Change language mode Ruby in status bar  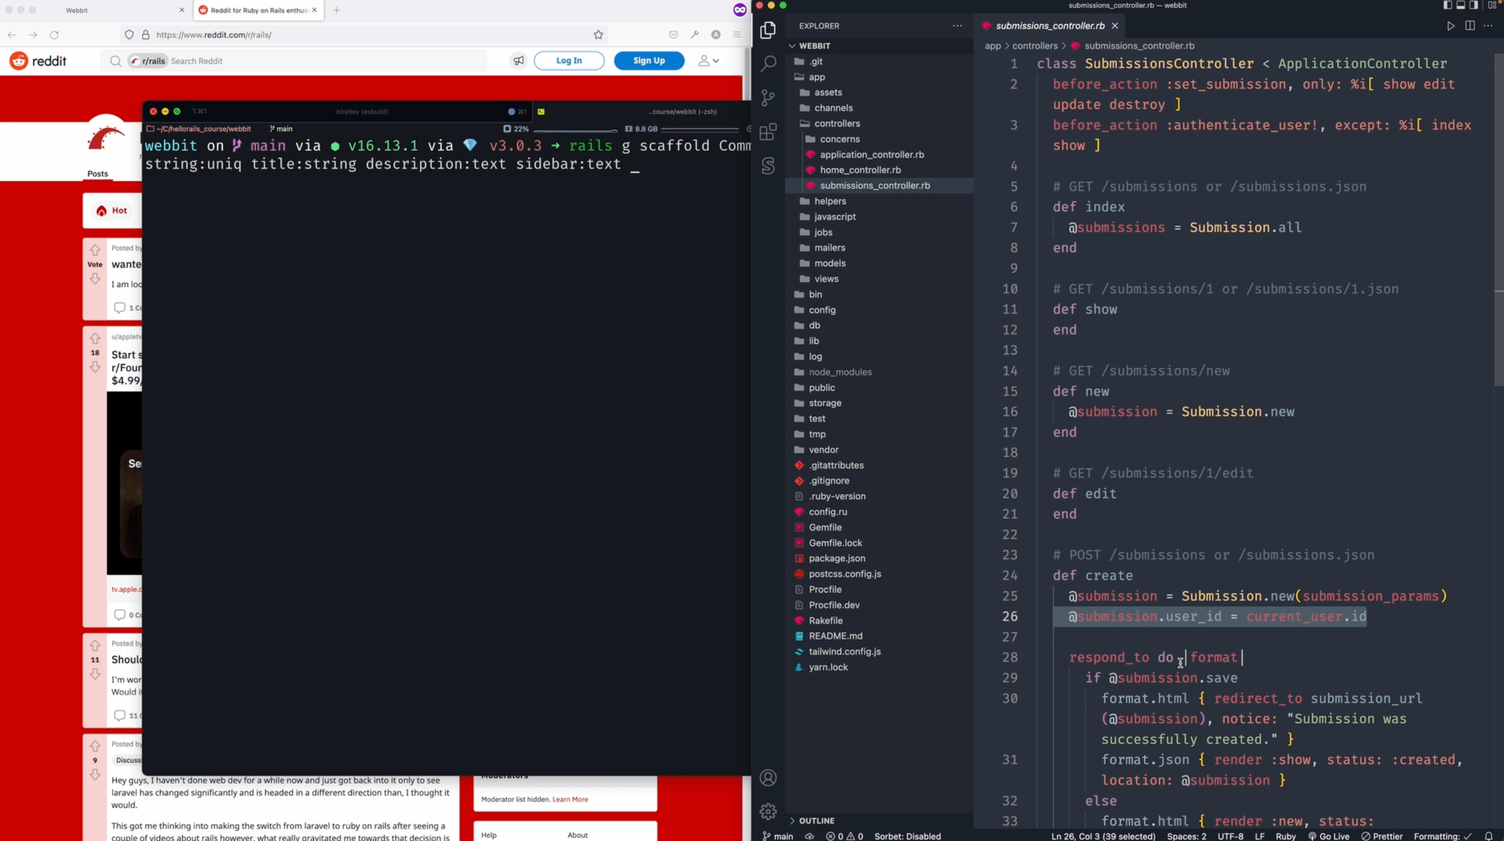pos(1286,836)
